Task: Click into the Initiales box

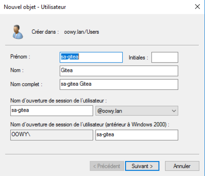Action: pos(165,57)
